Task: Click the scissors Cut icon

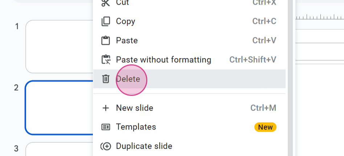Action: click(x=106, y=3)
